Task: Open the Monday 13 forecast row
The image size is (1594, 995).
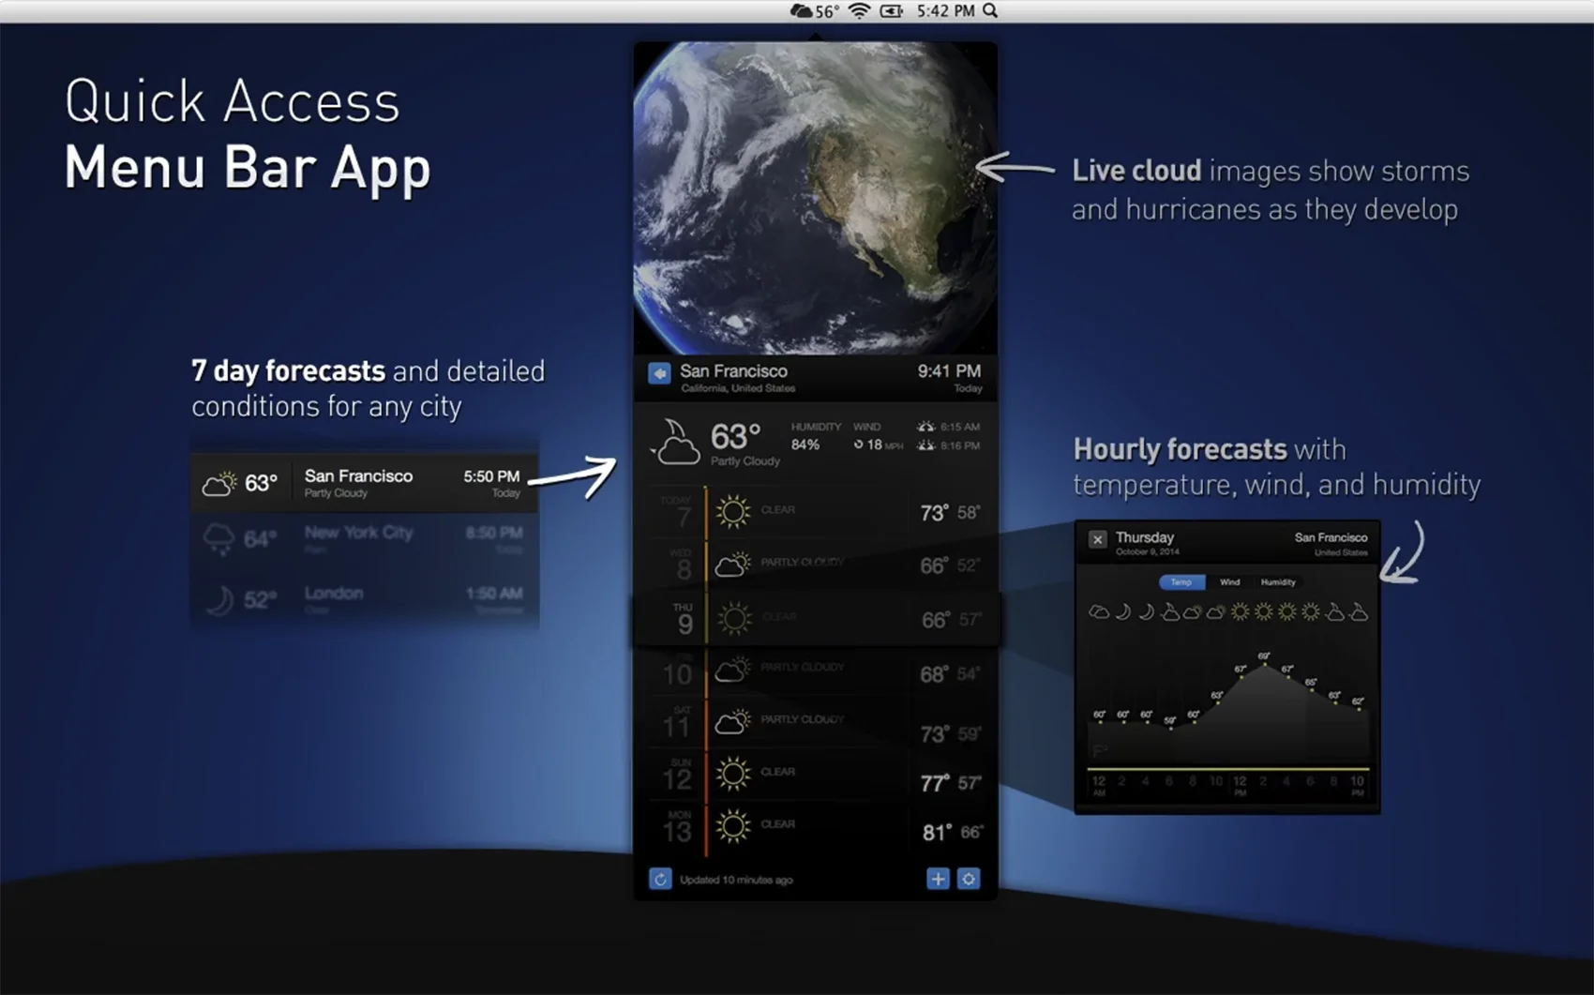Action: (816, 828)
